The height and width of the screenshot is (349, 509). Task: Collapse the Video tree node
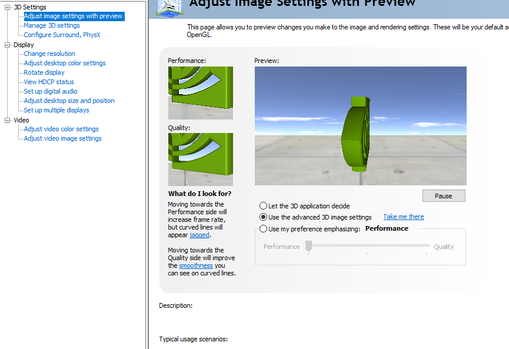pyautogui.click(x=7, y=120)
